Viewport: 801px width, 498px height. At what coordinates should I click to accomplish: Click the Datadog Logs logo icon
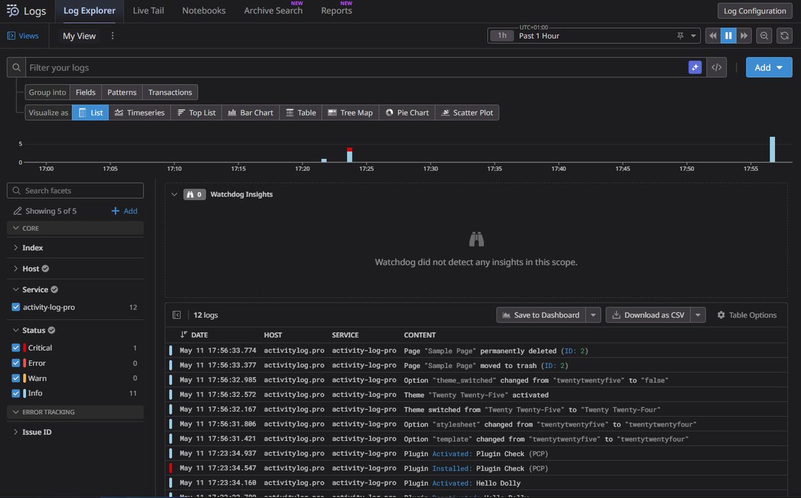pyautogui.click(x=11, y=11)
